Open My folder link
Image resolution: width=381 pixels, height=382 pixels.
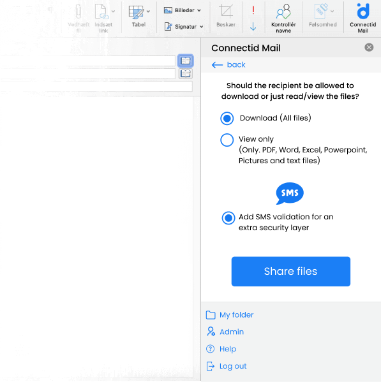click(x=230, y=315)
